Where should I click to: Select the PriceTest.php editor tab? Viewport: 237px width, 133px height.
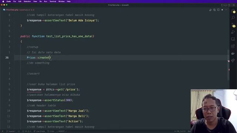pos(19,10)
